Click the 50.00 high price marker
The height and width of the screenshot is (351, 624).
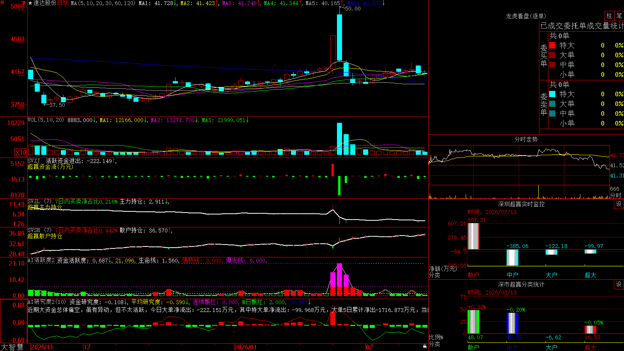click(353, 9)
